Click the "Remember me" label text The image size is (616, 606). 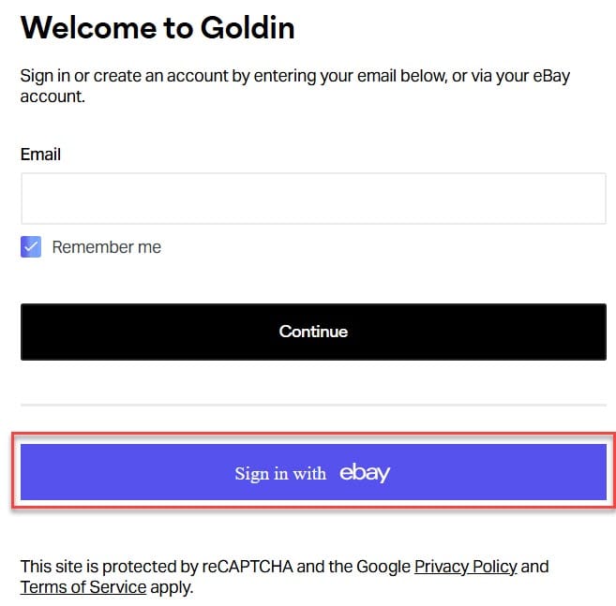106,247
